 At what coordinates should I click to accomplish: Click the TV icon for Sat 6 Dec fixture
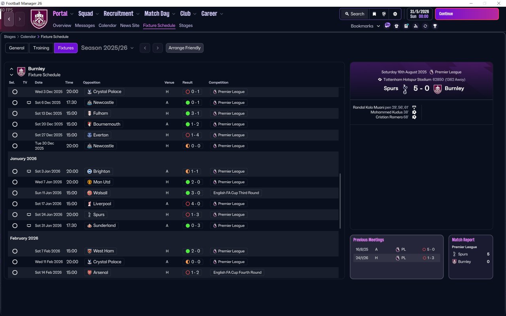click(29, 103)
